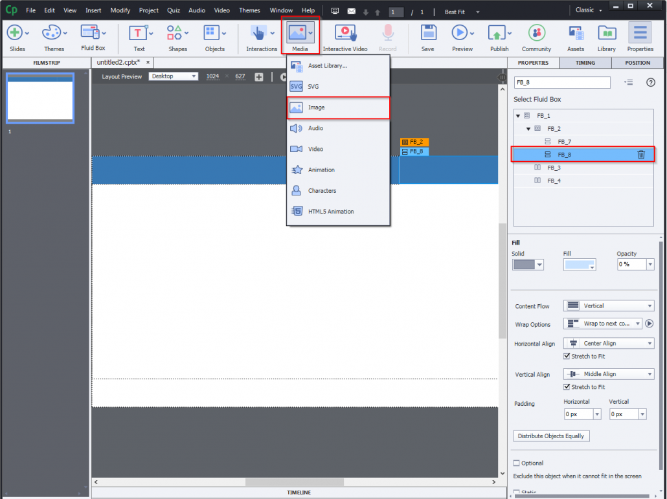Image resolution: width=667 pixels, height=499 pixels.
Task: Delete FB_8 using trash icon
Action: coord(641,154)
